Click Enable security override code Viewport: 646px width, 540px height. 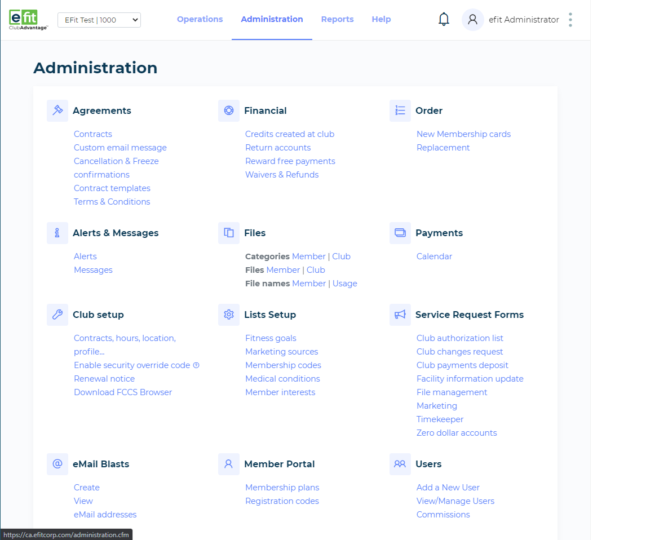(132, 365)
